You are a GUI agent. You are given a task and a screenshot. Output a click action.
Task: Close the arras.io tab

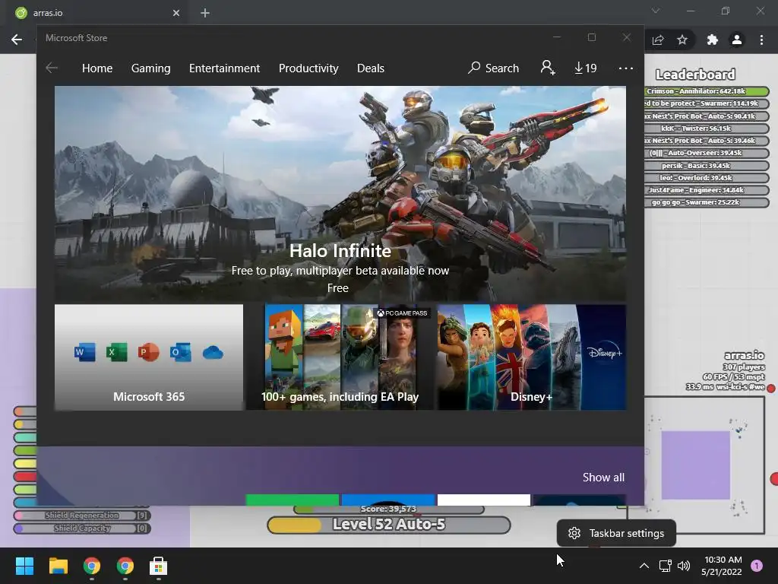[176, 13]
